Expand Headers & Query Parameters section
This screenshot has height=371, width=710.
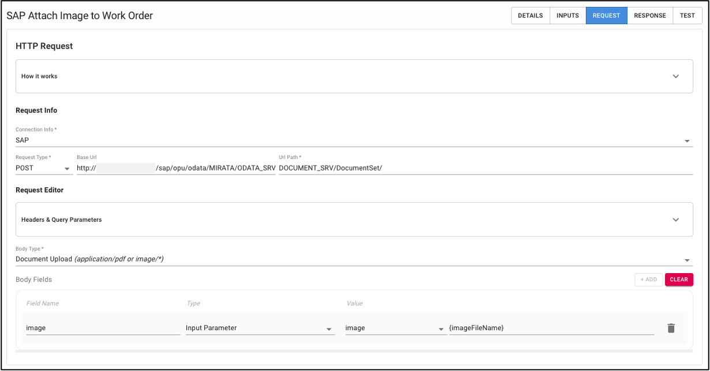354,219
